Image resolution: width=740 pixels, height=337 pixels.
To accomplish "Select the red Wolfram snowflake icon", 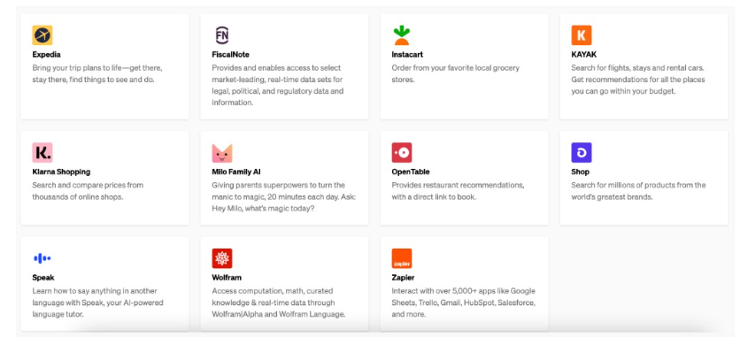I will pos(222,258).
